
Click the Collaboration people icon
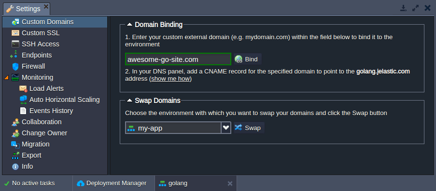[15, 122]
